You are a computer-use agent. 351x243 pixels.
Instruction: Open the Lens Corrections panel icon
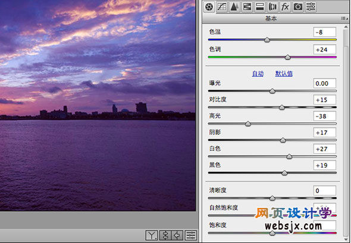pos(272,7)
